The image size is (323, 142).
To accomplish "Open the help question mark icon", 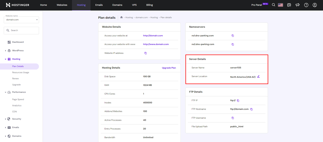I will tap(306, 5).
